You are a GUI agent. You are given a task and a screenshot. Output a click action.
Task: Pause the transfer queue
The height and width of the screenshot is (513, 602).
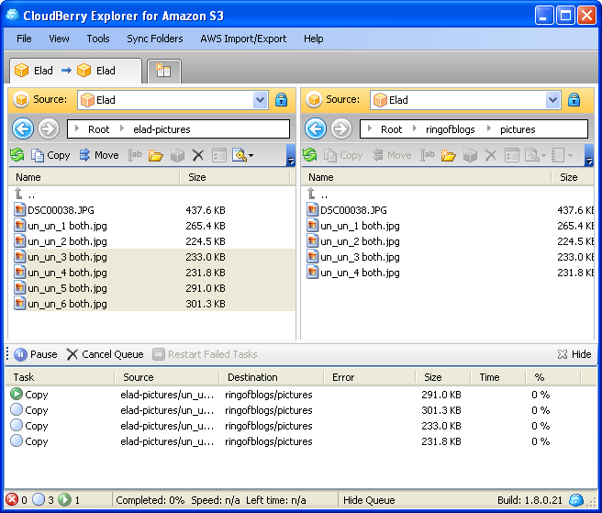(x=36, y=354)
